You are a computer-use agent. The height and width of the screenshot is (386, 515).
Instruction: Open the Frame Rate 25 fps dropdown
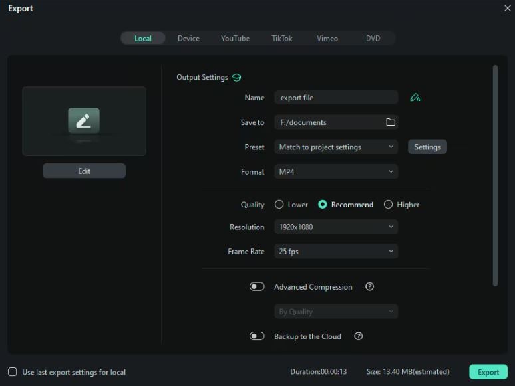tap(336, 251)
